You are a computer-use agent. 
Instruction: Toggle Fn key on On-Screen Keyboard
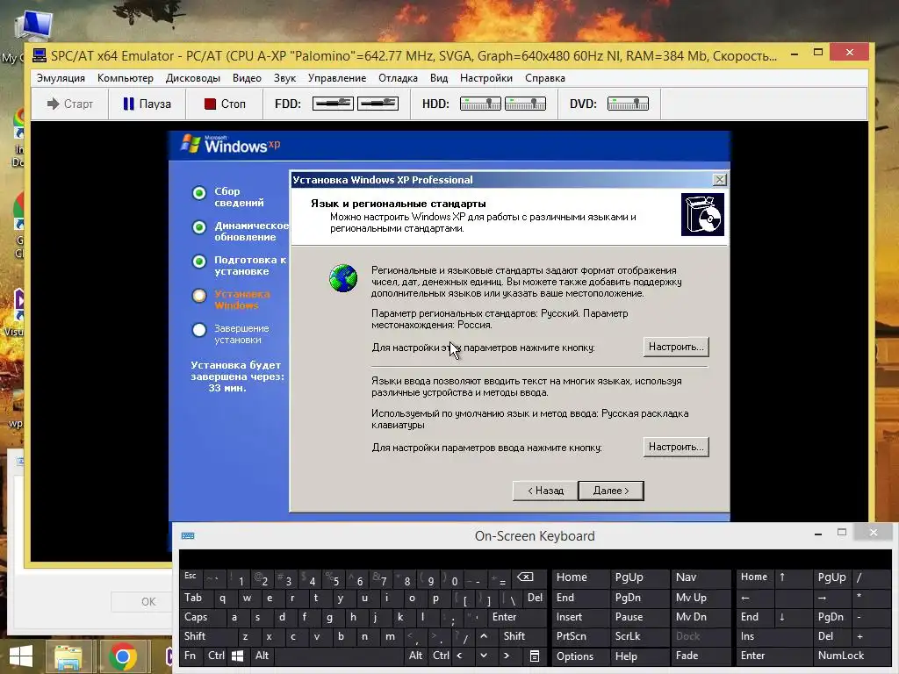[x=191, y=656]
